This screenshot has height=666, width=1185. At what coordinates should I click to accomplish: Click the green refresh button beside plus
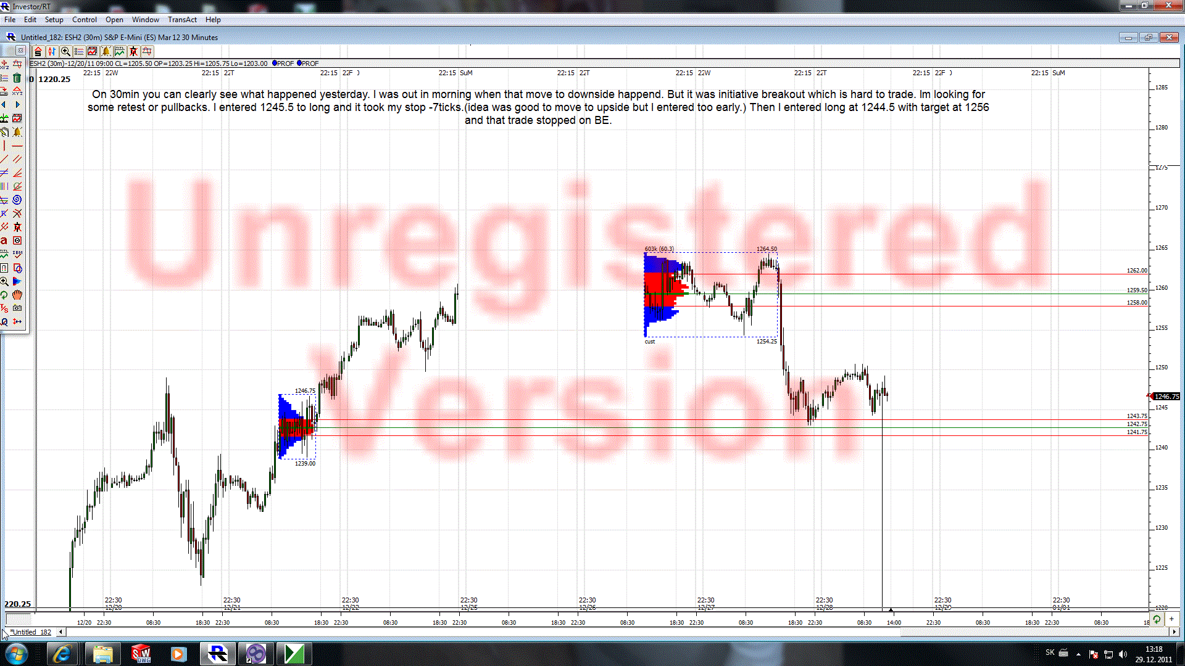point(1157,619)
